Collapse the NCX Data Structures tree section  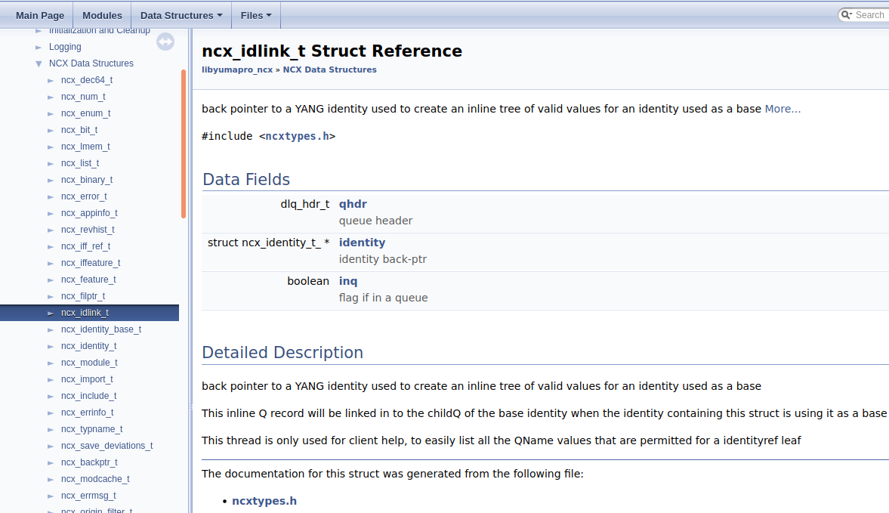39,63
